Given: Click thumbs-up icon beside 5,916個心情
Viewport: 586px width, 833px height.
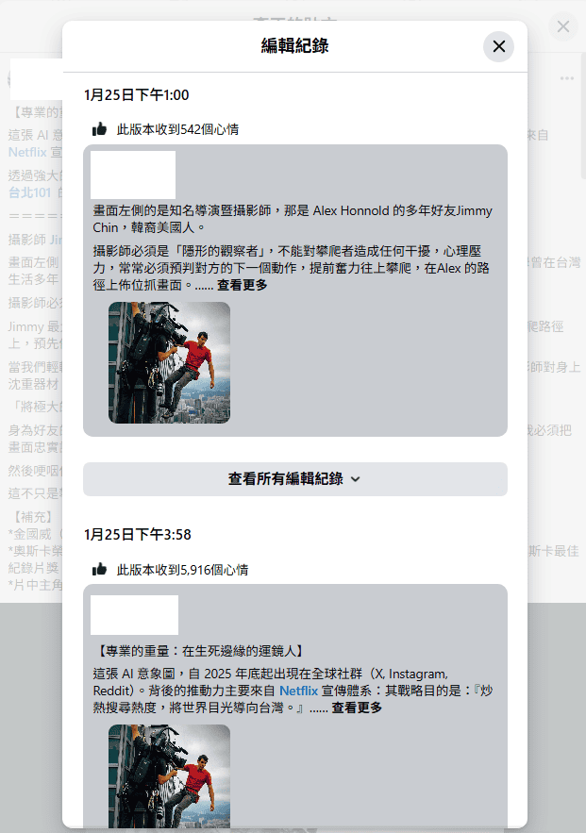Looking at the screenshot, I should (99, 570).
